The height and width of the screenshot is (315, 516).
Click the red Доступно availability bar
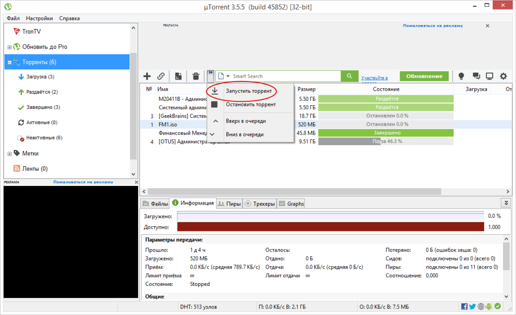331,227
